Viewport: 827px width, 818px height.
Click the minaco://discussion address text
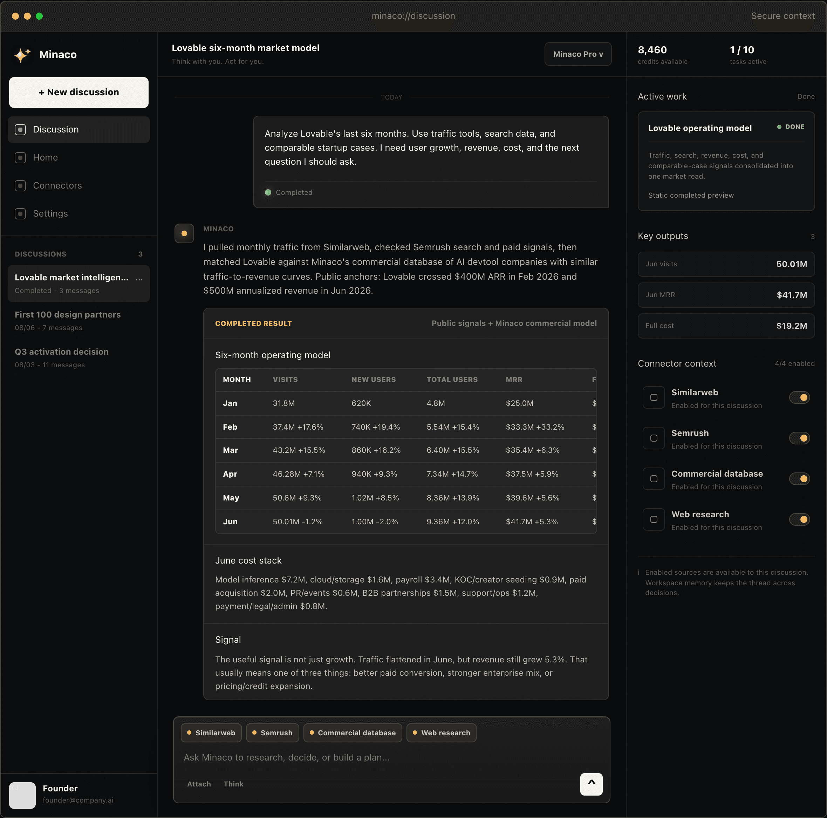click(x=413, y=16)
